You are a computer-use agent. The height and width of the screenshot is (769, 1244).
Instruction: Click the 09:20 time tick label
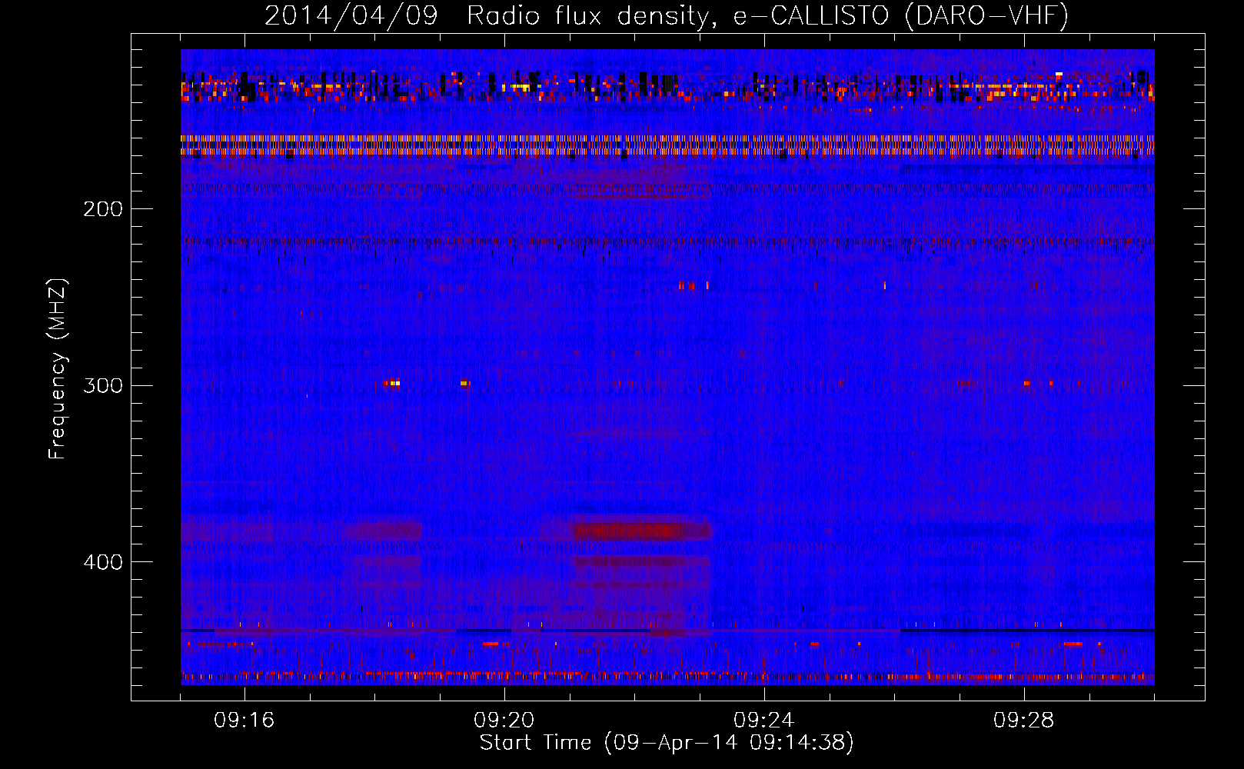pos(504,721)
